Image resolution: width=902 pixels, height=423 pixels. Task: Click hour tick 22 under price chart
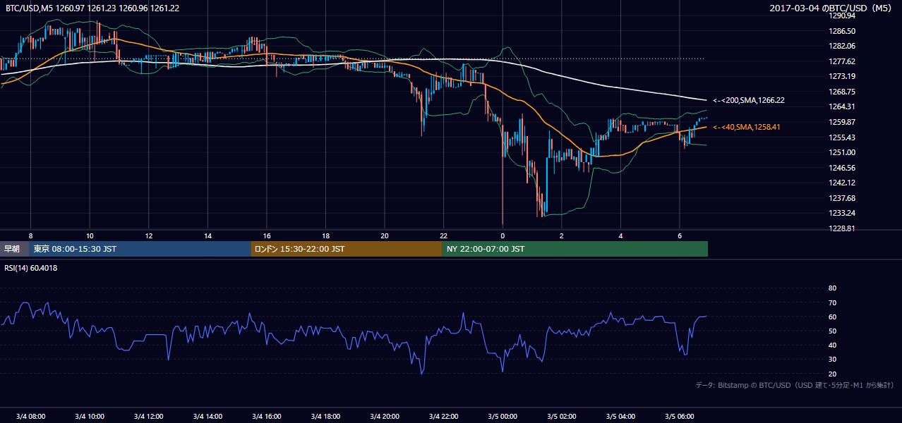click(x=444, y=235)
